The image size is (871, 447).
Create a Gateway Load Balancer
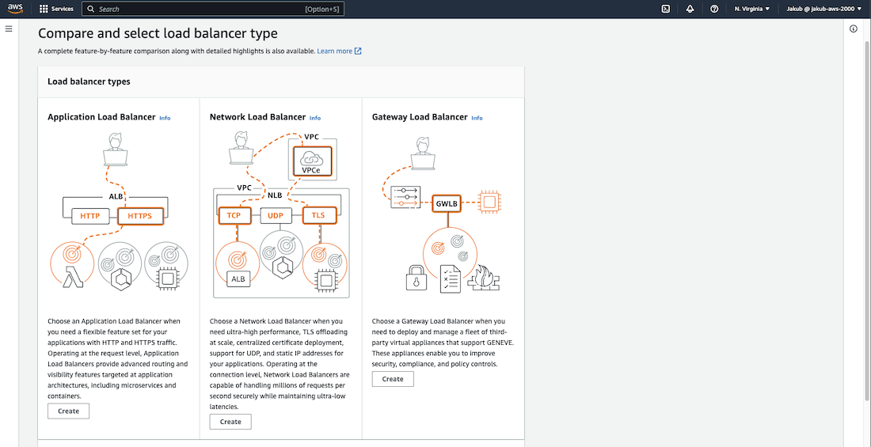click(393, 379)
